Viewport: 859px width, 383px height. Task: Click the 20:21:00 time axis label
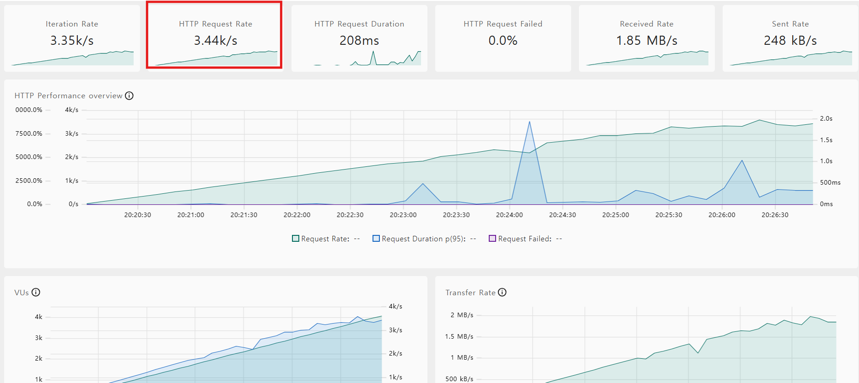191,215
